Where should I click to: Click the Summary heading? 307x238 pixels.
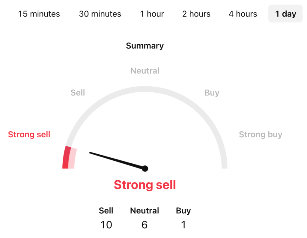point(145,46)
